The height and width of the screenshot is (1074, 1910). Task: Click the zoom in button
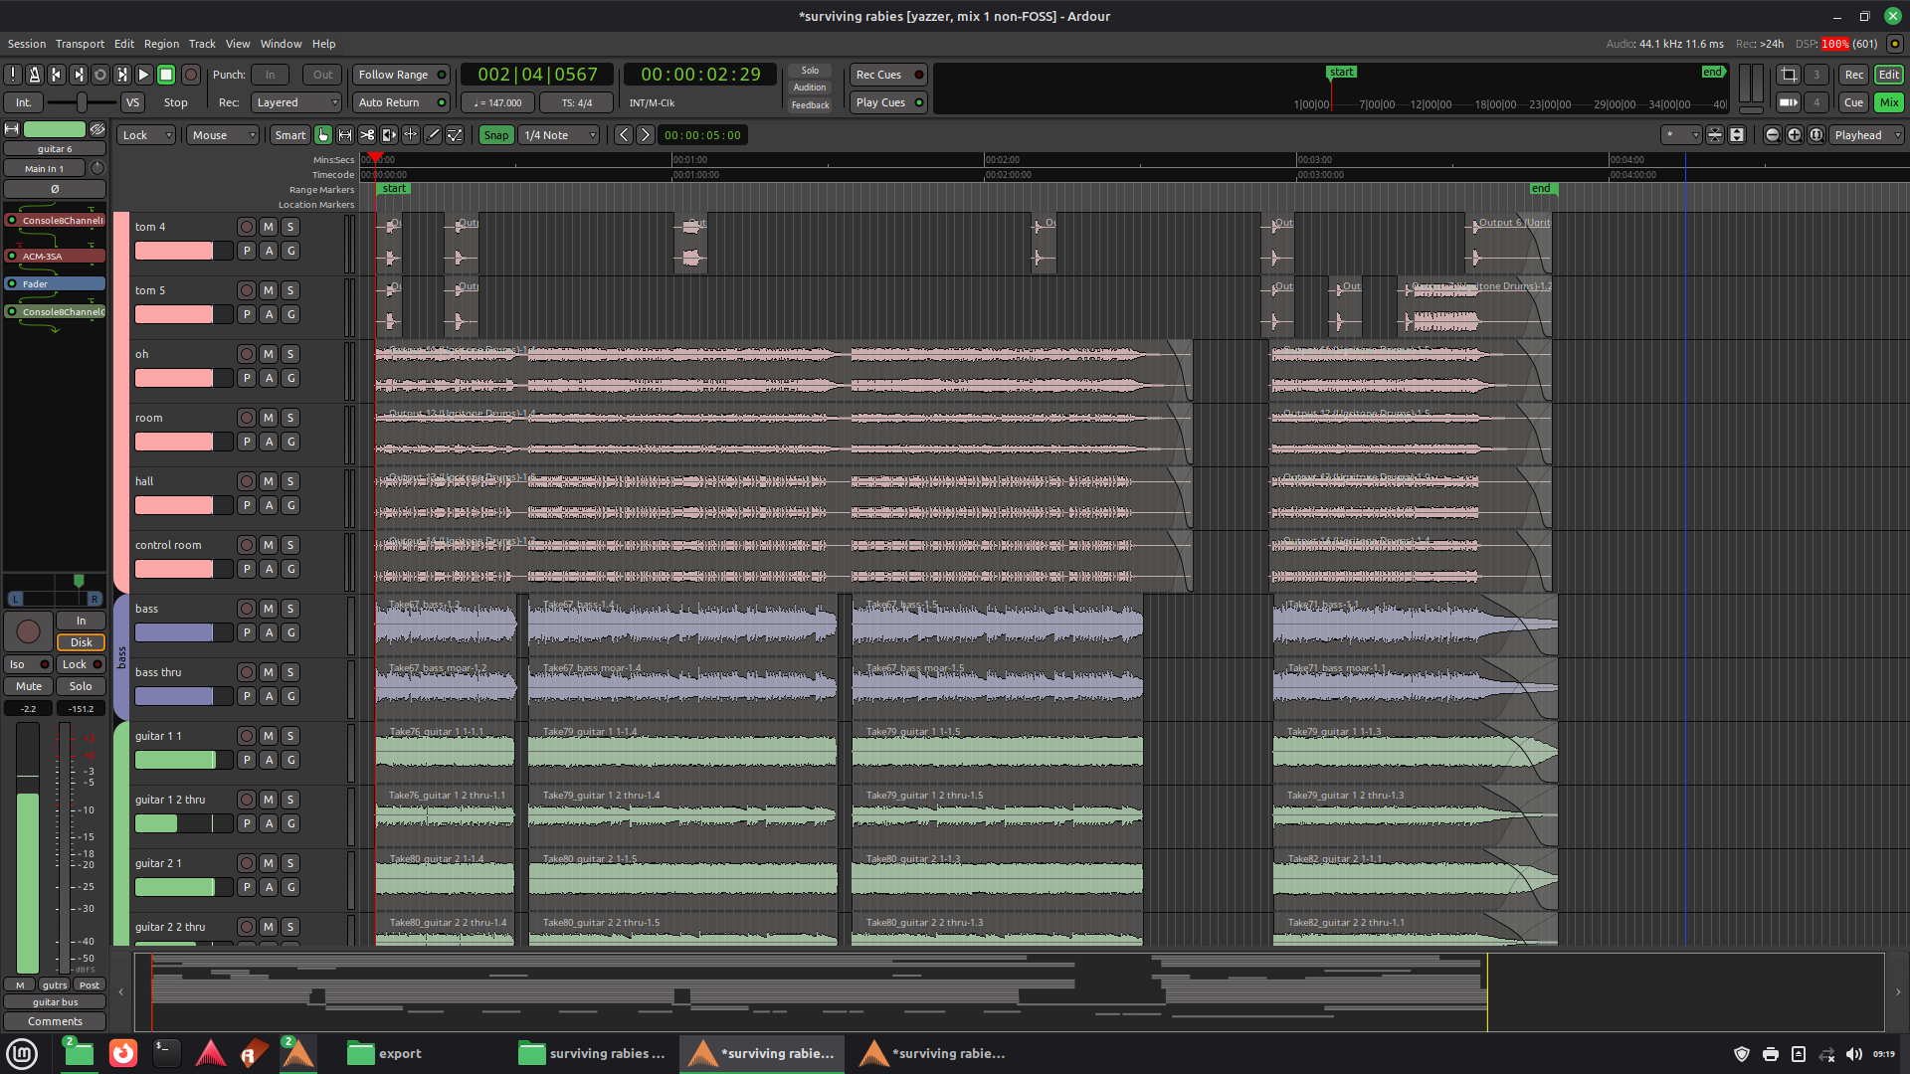pyautogui.click(x=1794, y=135)
